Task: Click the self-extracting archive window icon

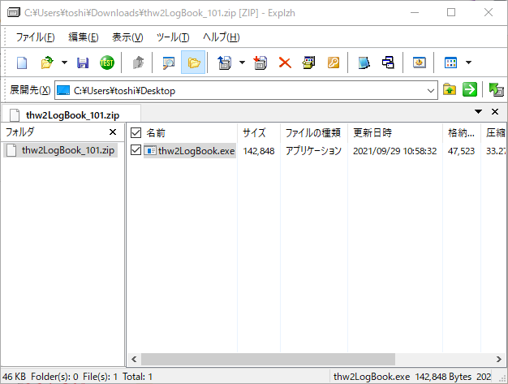Action: (308, 63)
